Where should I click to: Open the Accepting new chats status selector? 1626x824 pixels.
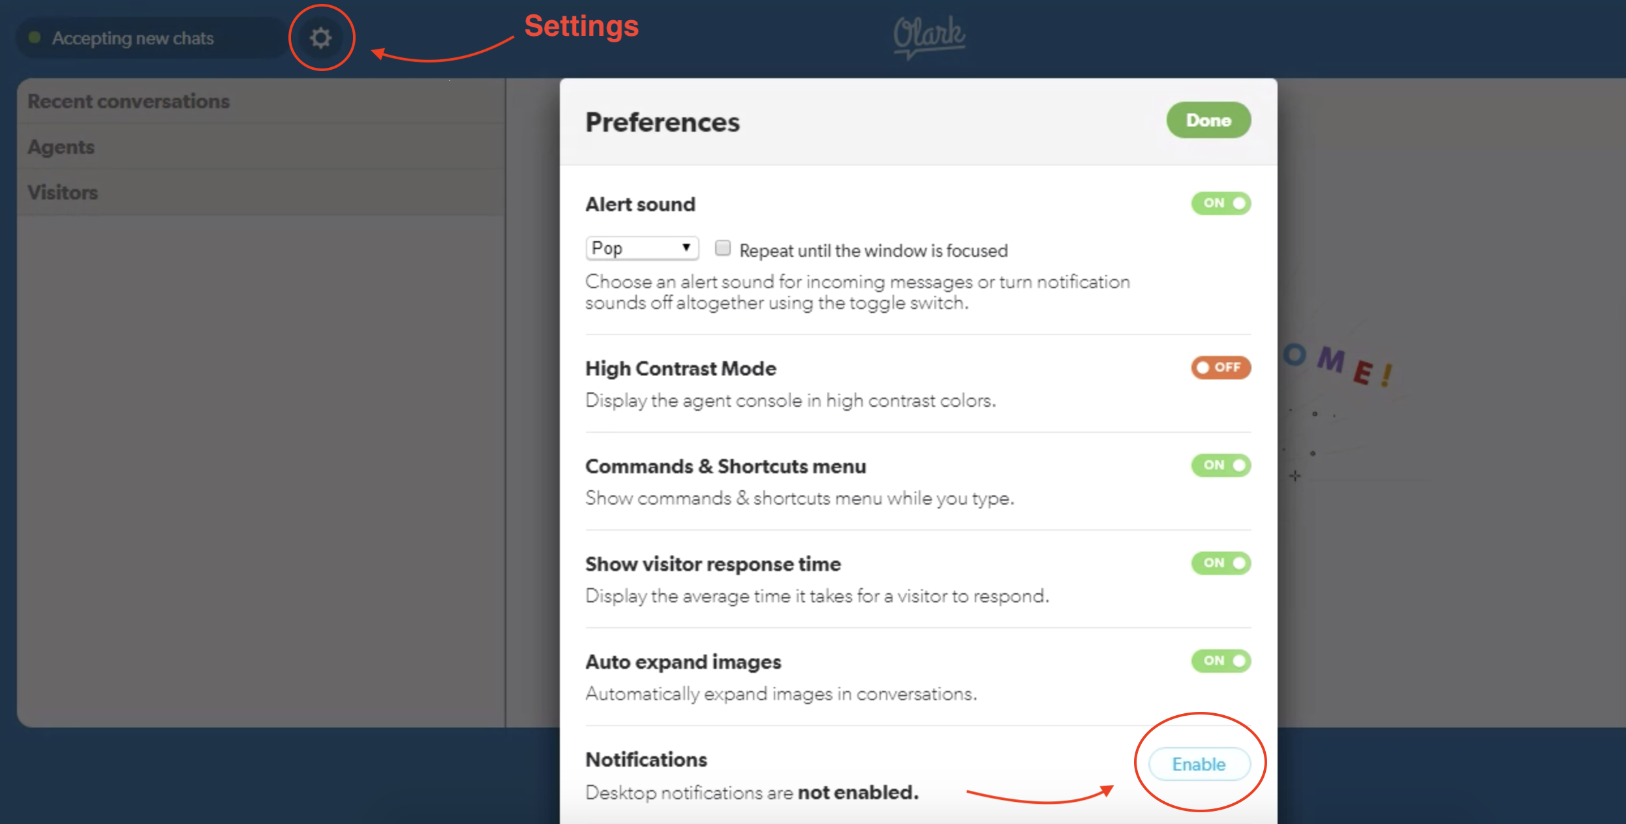[133, 38]
